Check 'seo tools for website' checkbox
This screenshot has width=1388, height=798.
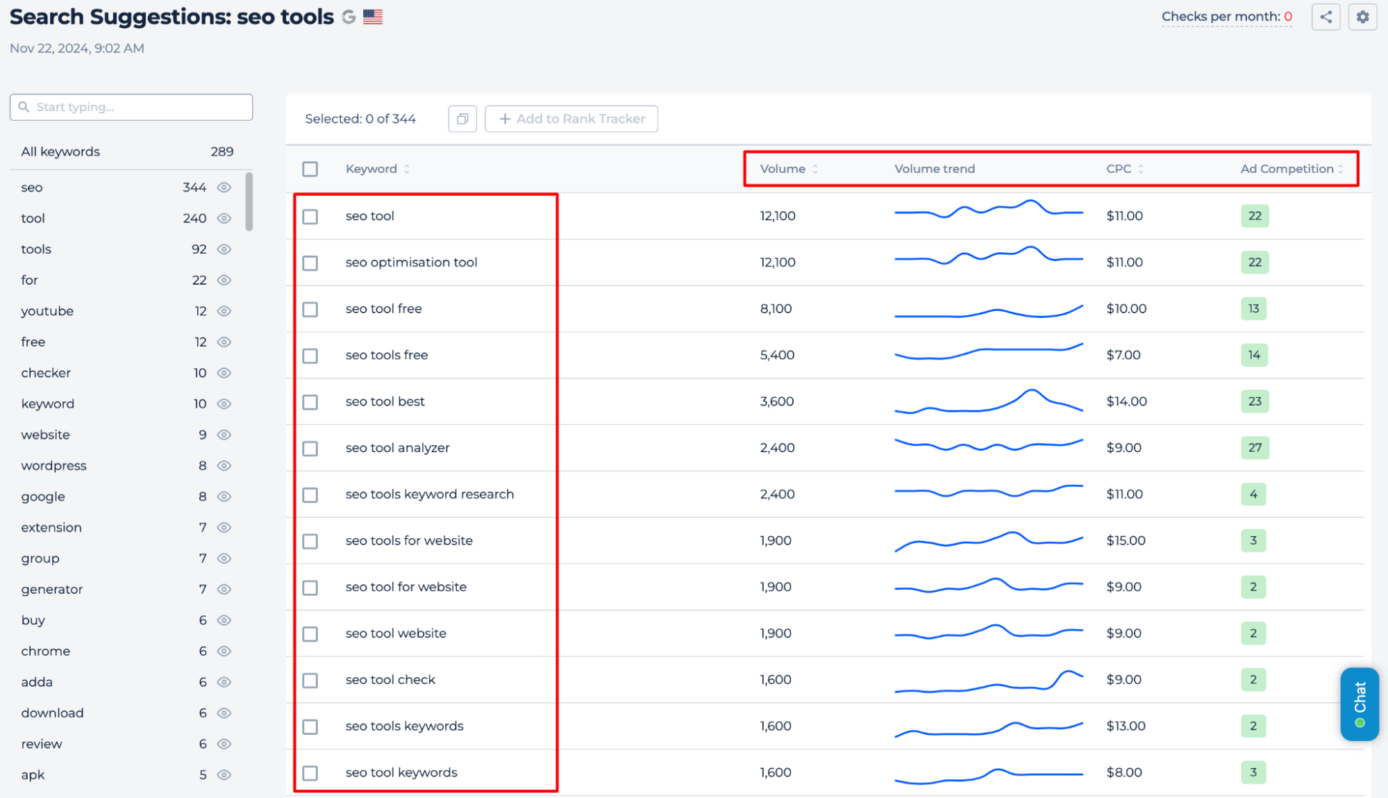[x=310, y=541]
